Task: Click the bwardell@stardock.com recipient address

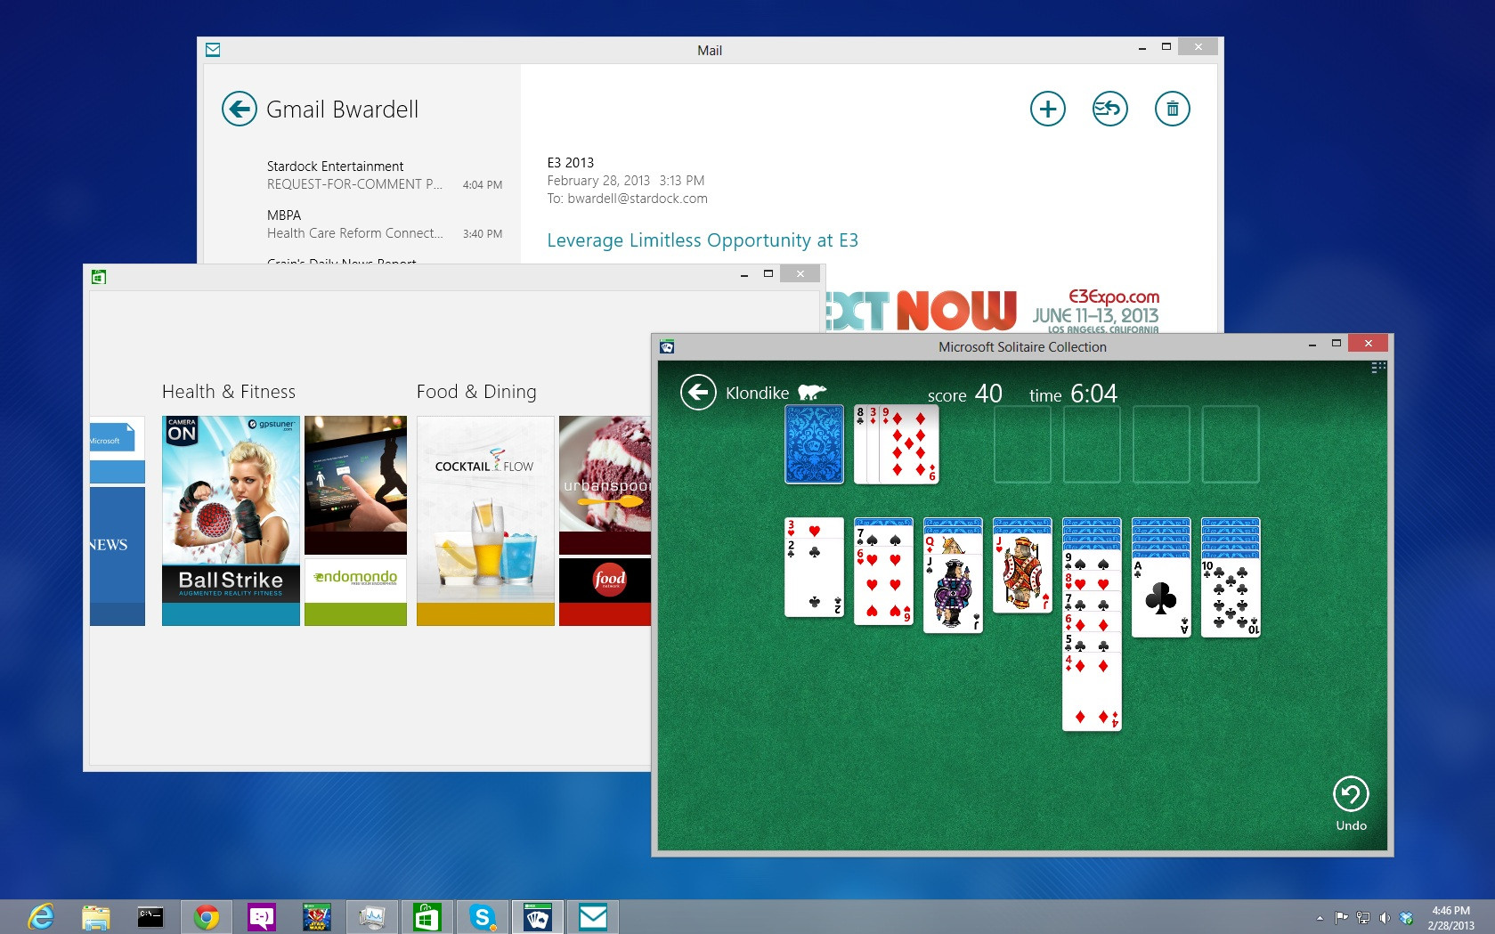Action: tap(638, 199)
